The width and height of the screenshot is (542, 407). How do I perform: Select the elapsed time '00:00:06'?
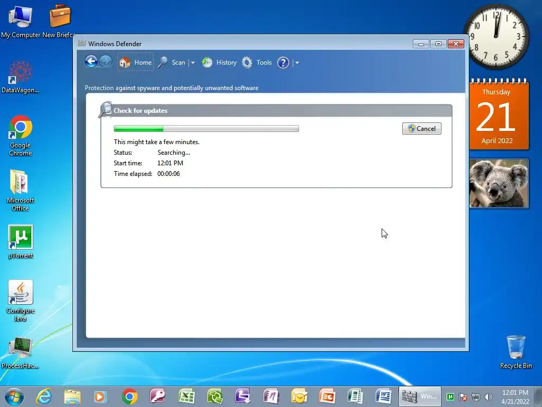pos(168,174)
